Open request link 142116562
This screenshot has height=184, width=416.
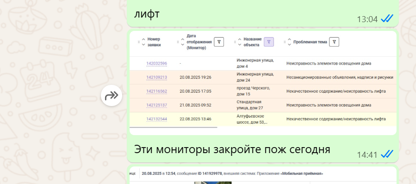[156, 91]
